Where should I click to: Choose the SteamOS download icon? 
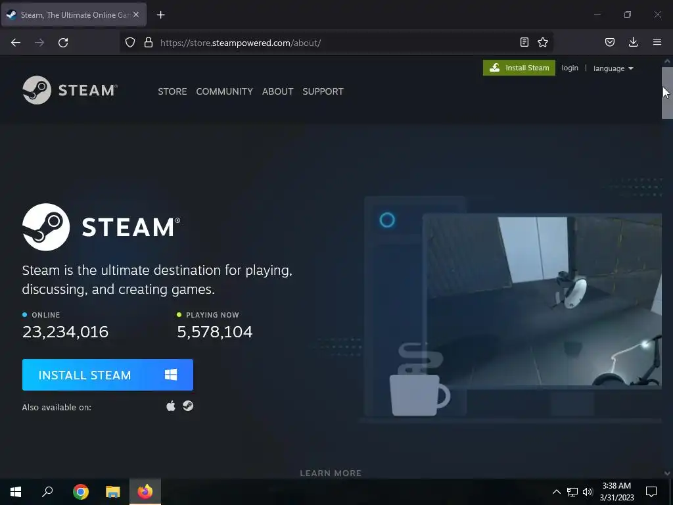point(188,406)
